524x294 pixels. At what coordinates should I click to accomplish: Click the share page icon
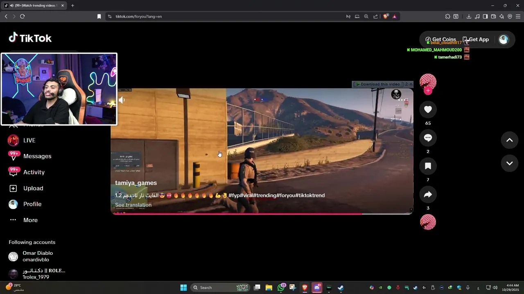pos(375,16)
